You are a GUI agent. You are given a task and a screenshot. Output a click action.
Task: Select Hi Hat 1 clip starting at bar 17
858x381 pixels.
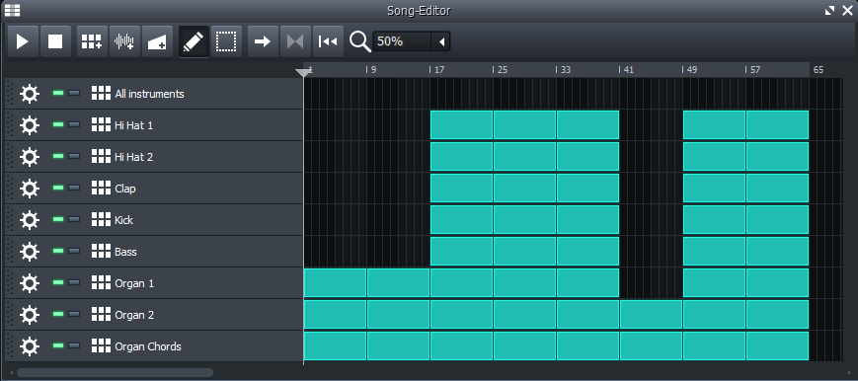pos(462,124)
